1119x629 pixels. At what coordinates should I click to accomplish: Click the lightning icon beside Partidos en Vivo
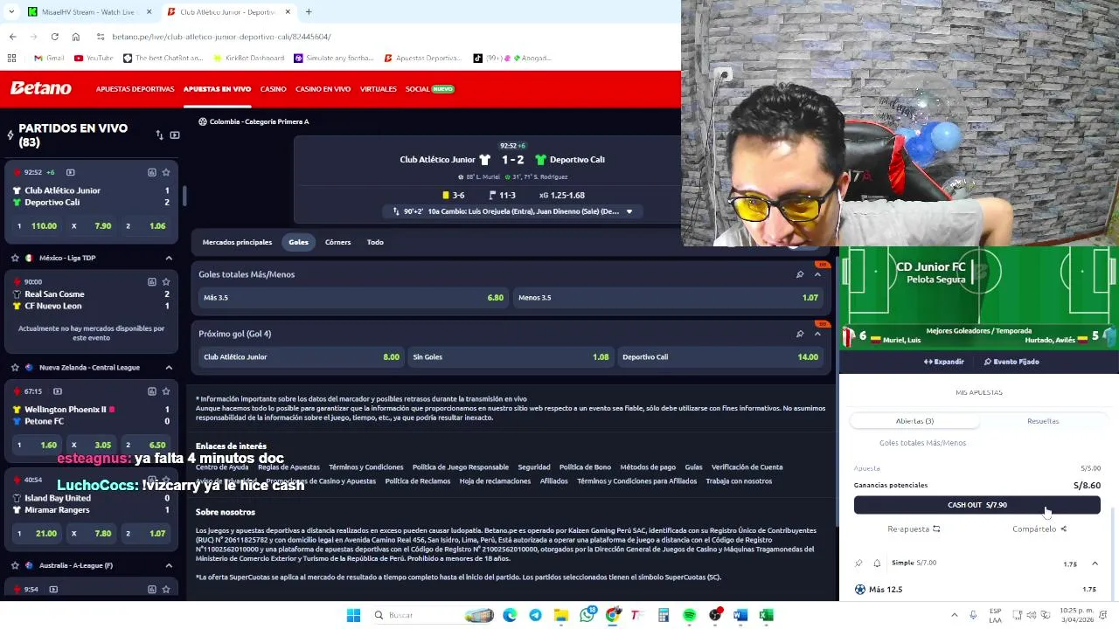[10, 135]
